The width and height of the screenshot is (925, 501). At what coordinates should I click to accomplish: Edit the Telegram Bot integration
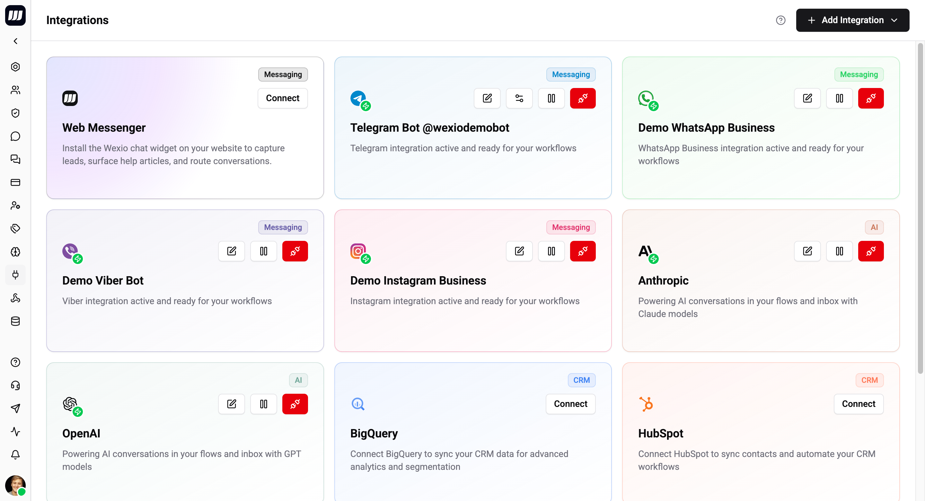(487, 98)
